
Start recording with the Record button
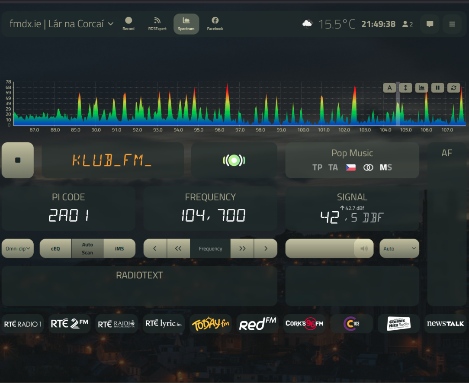click(x=128, y=24)
